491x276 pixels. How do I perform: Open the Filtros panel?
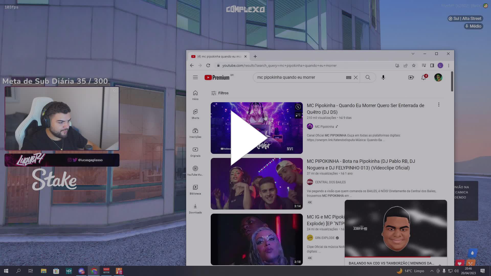tap(219, 93)
